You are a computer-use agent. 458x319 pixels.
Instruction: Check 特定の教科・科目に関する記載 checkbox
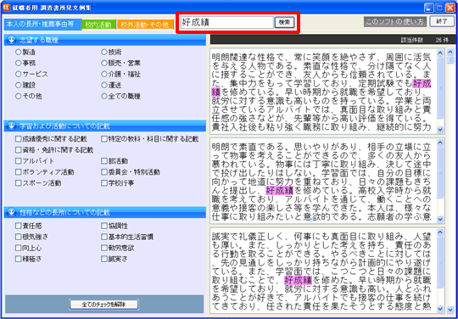pos(104,139)
